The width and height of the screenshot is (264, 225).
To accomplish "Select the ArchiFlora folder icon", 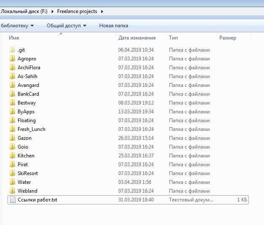I will pos(13,68).
